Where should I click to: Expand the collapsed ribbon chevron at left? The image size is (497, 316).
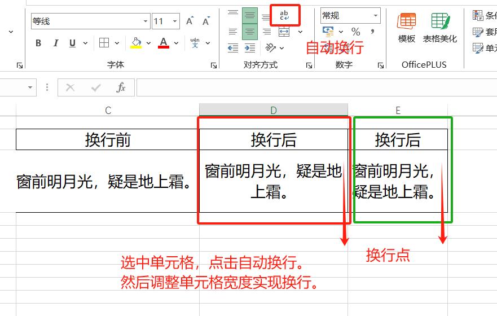pos(11,32)
